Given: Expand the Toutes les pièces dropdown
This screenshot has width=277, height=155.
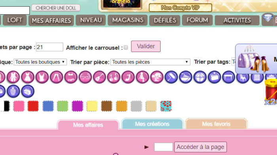Looking at the screenshot, I should [x=150, y=62].
